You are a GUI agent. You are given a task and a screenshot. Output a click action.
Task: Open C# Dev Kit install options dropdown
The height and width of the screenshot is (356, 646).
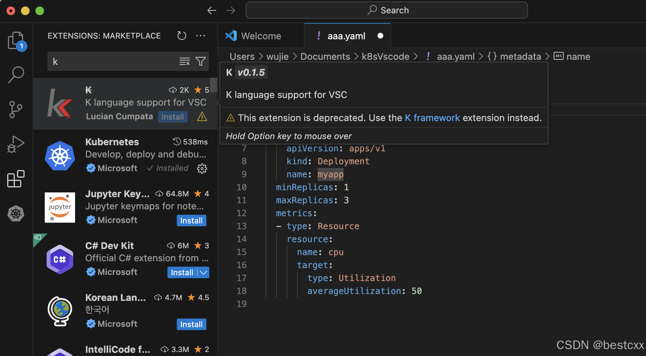pyautogui.click(x=204, y=272)
